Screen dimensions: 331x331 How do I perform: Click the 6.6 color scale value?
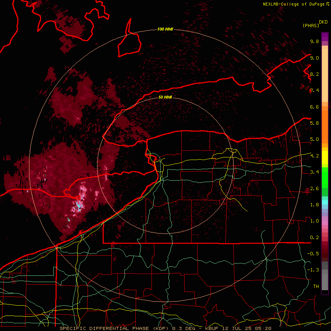(x=314, y=107)
